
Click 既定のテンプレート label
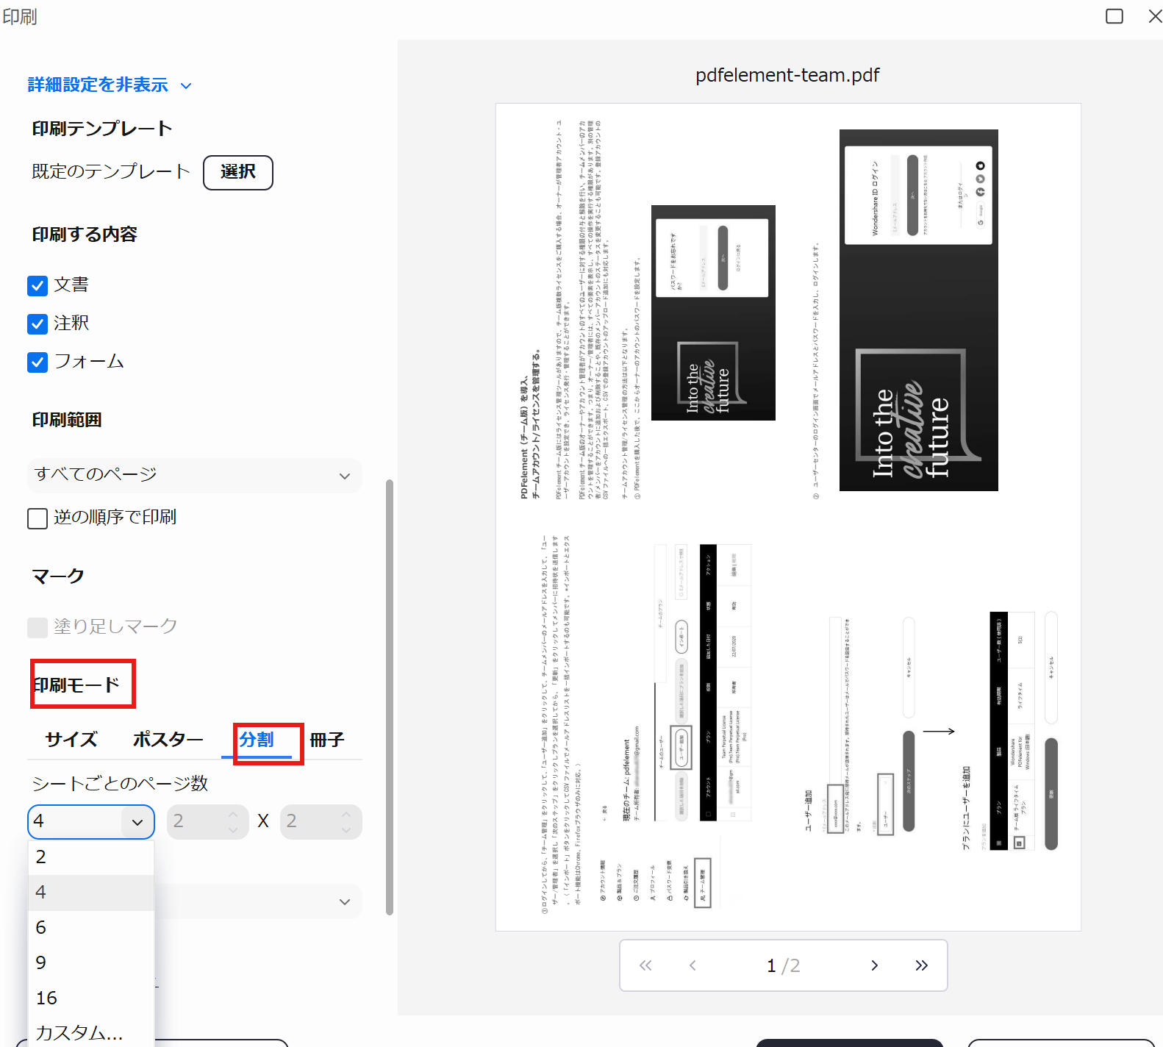(111, 171)
